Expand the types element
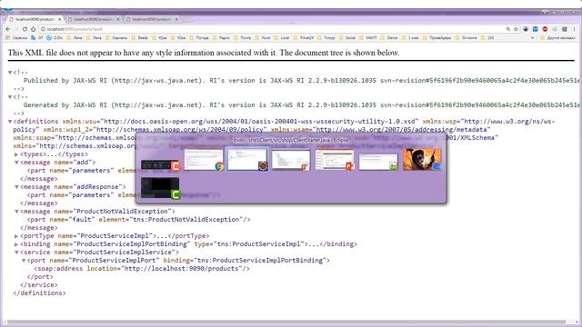Viewport: 582px width, 327px height. coord(16,154)
